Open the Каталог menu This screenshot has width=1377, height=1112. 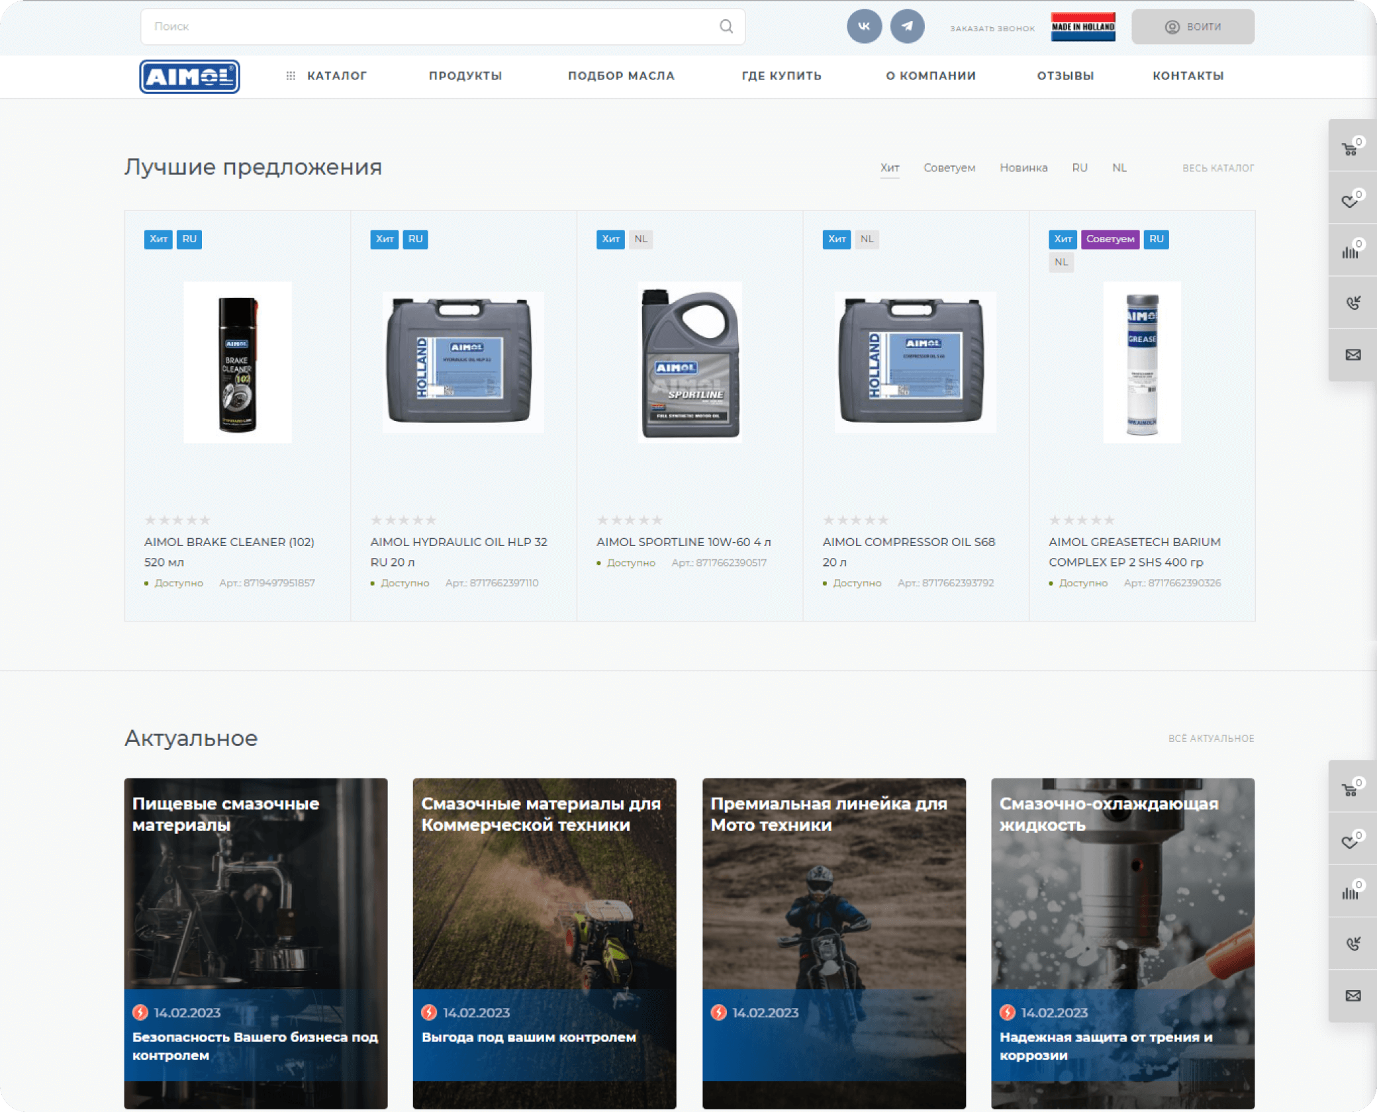(336, 76)
